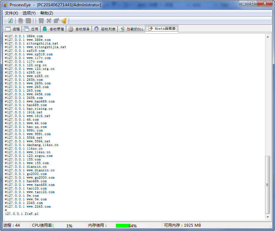Screen dimensions: 275x231
Task: Select the Hosts编辑器 tab
Action: (162, 29)
